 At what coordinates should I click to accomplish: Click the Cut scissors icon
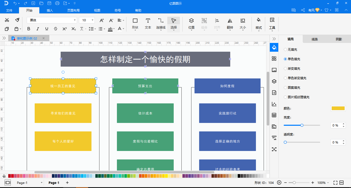(7, 20)
